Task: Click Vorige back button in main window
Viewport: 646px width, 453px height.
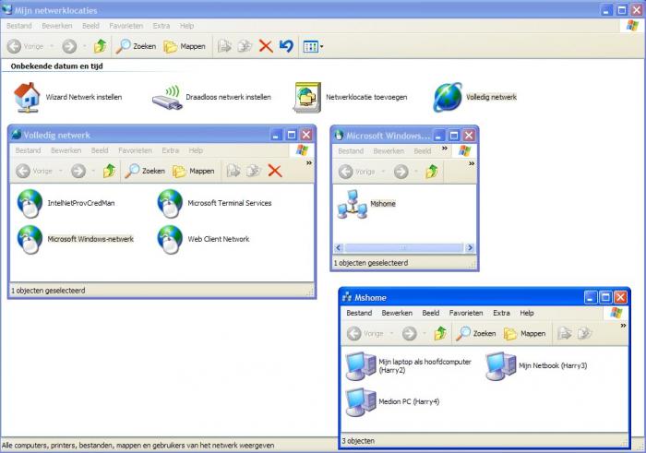Action: [26, 46]
